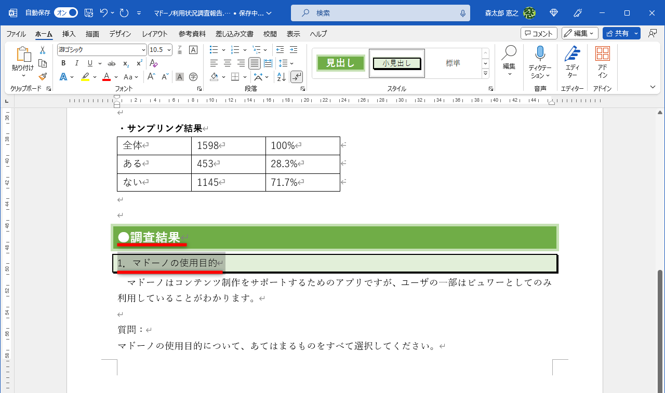Image resolution: width=665 pixels, height=393 pixels.
Task: Apply highlight color to text
Action: 86,76
